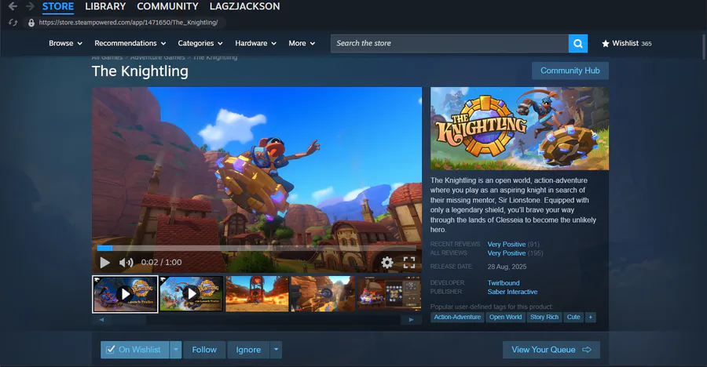Screen dimensions: 707x367
Task: Click the lock icon beside the URL
Action: [31, 23]
